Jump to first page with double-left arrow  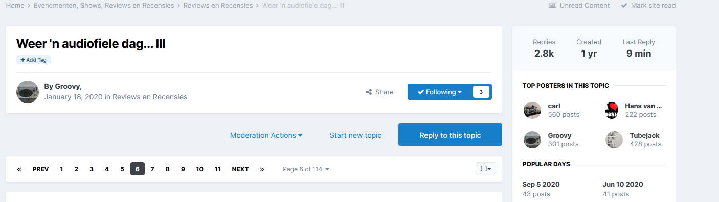(19, 169)
